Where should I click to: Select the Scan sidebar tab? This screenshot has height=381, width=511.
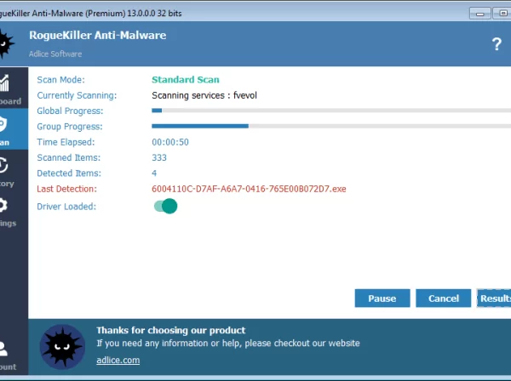[14, 129]
